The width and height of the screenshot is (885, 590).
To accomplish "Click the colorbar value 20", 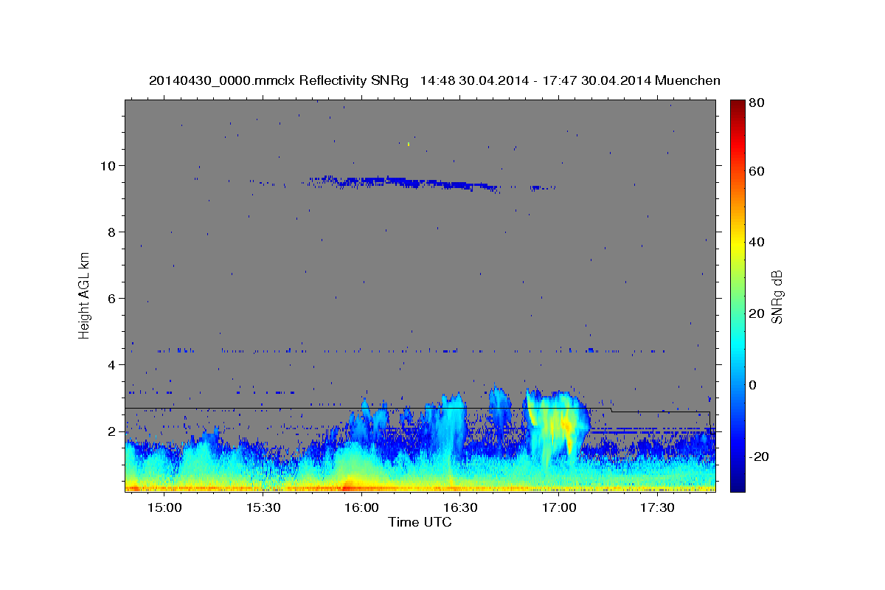I will (x=755, y=313).
